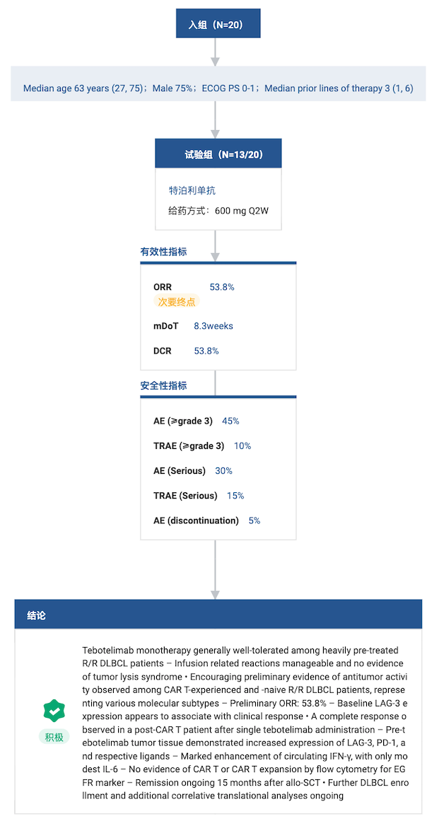Viewport: 439px width, 821px height.
Task: Click the AE (≥grade 3) 45% value
Action: tap(230, 421)
